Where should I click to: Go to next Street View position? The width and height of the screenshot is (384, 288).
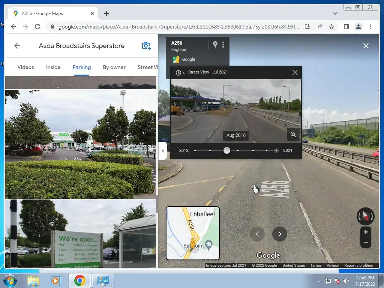pyautogui.click(x=280, y=234)
